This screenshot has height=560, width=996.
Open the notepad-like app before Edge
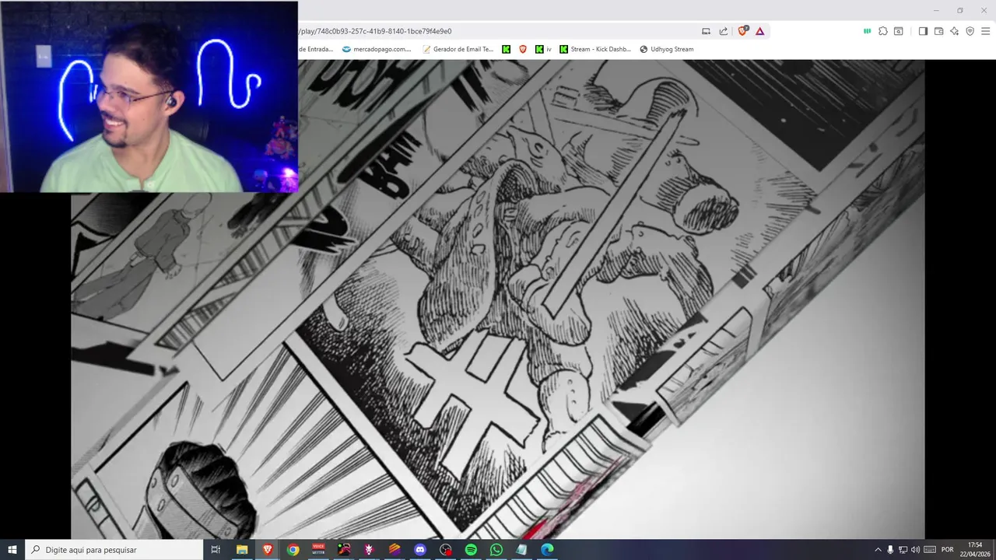(x=521, y=550)
